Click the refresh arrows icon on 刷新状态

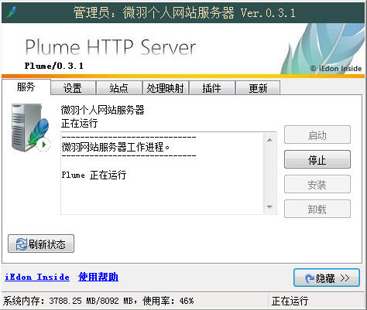(x=21, y=244)
